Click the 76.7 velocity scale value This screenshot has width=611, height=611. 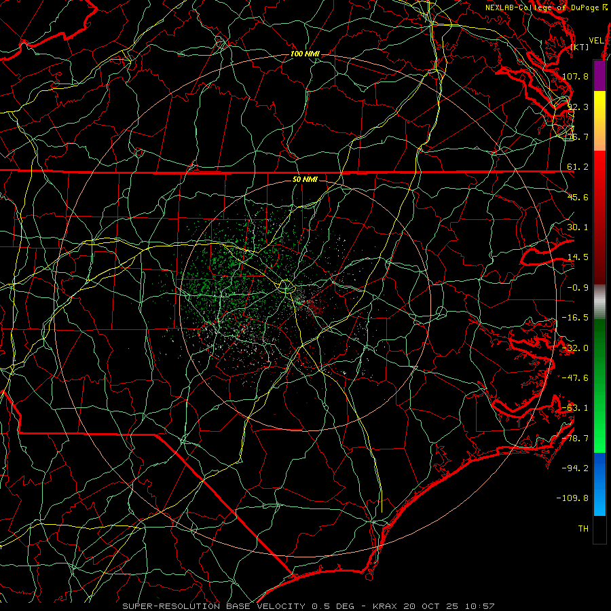578,136
